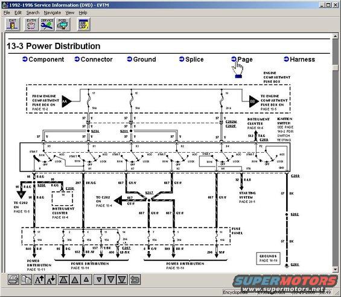Click ground label G201
341x297 pixels.
(295, 264)
